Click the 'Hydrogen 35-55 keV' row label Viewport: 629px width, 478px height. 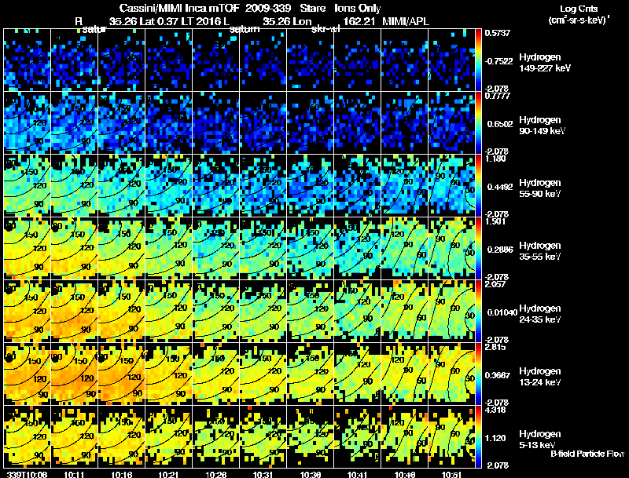tap(540, 251)
